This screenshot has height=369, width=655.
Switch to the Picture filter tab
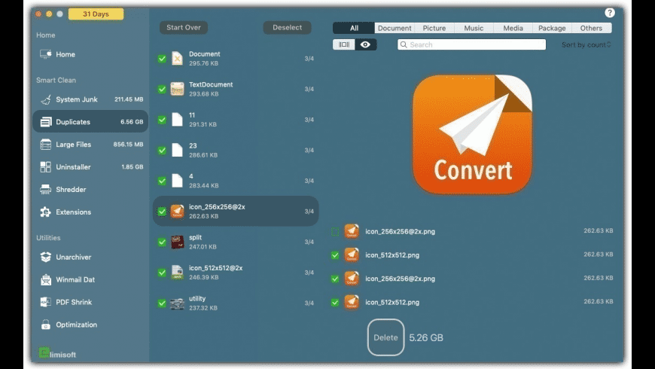click(434, 28)
